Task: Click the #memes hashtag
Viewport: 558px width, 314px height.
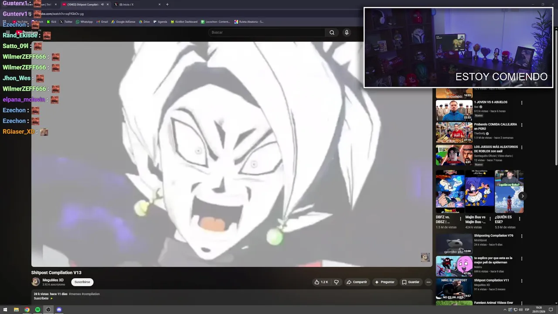Action: (x=75, y=294)
